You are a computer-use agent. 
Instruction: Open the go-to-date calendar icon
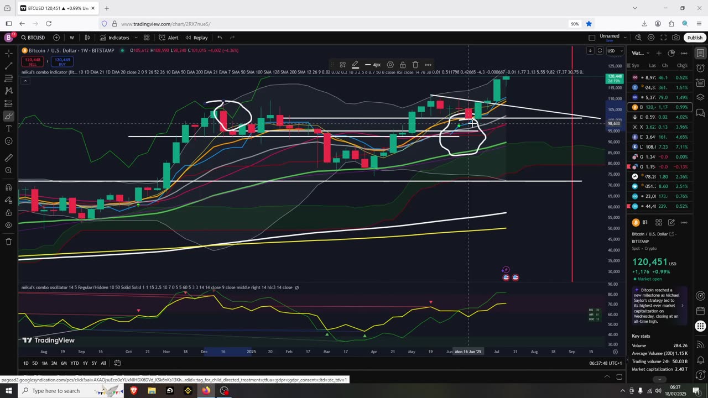(117, 363)
